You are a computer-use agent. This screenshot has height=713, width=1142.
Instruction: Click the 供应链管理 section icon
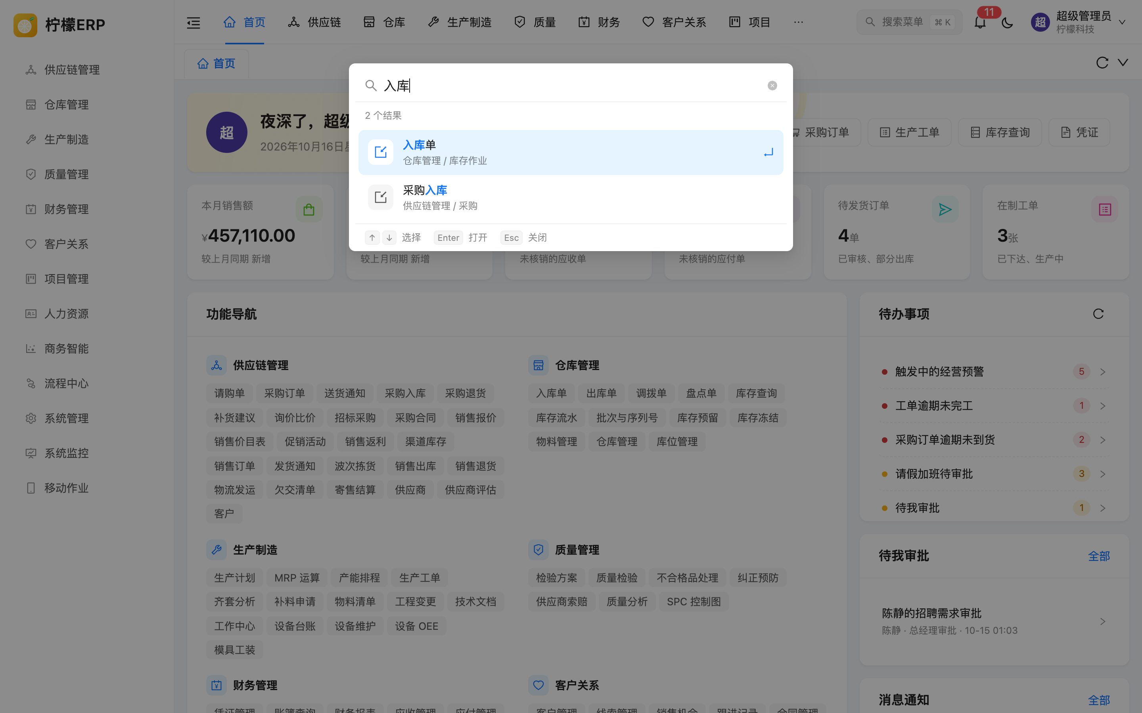click(x=217, y=366)
